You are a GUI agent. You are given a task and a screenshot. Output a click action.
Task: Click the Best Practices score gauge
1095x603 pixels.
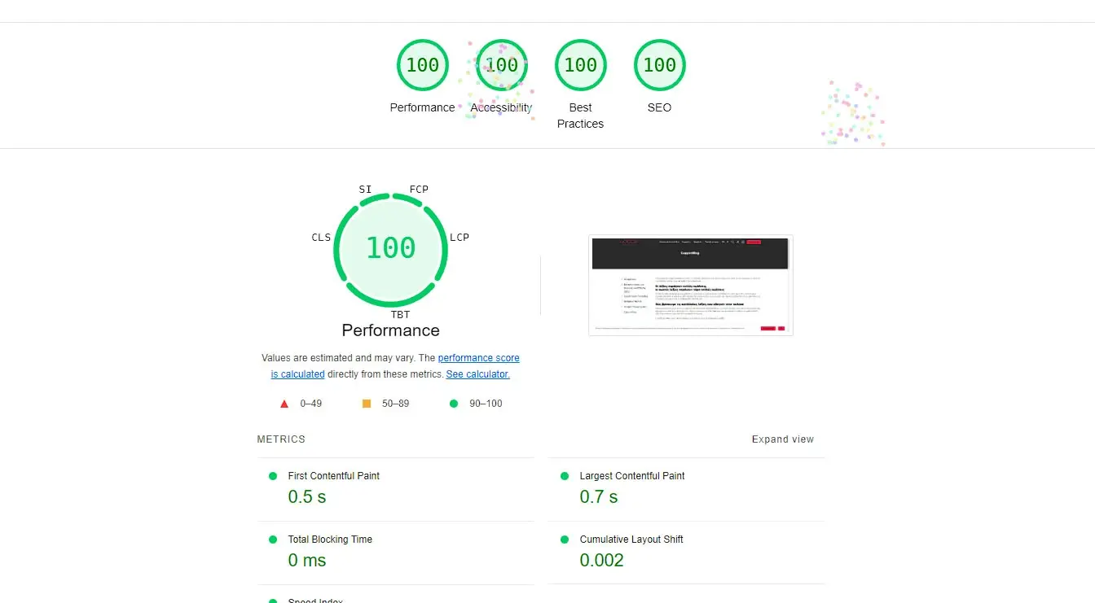(x=580, y=65)
